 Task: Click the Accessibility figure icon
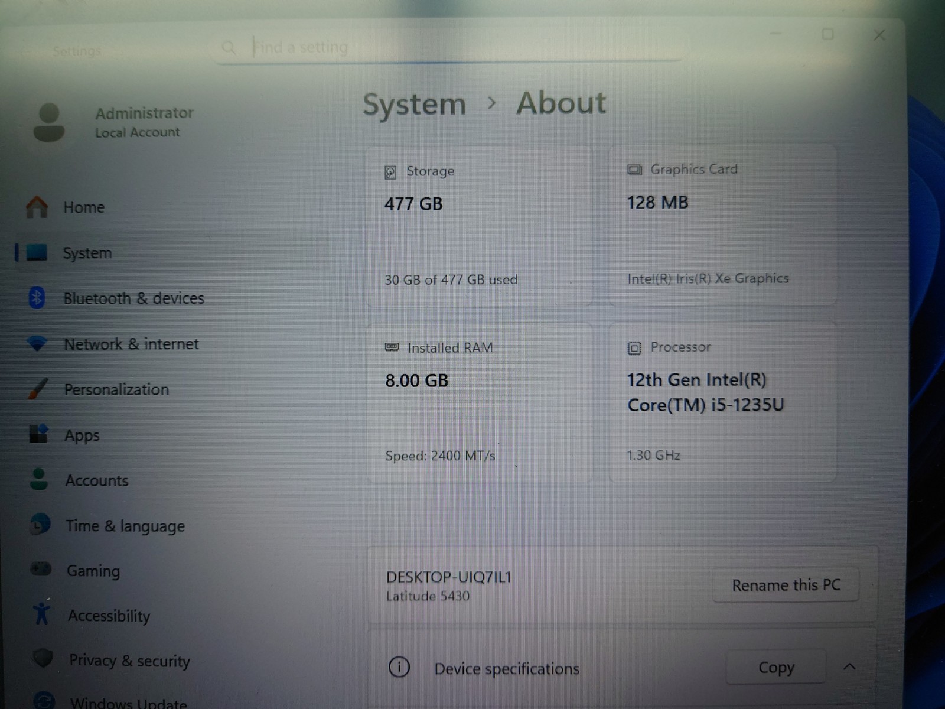(41, 614)
